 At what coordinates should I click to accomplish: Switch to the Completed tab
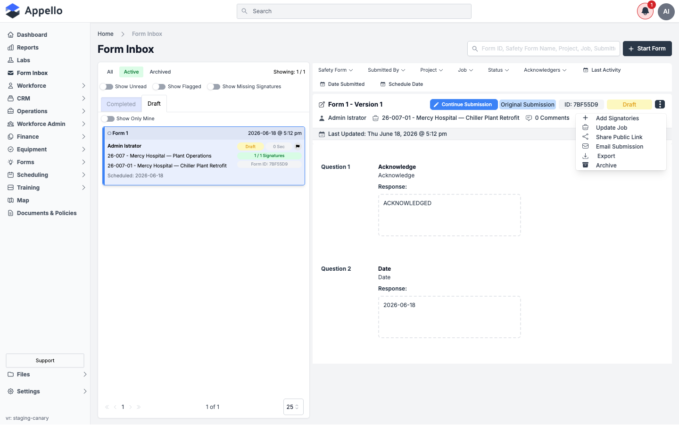(121, 104)
